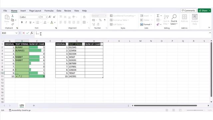Image resolution: width=213 pixels, height=120 pixels.
Task: Open the ORDINAL column filter dropdown
Action: (67, 44)
